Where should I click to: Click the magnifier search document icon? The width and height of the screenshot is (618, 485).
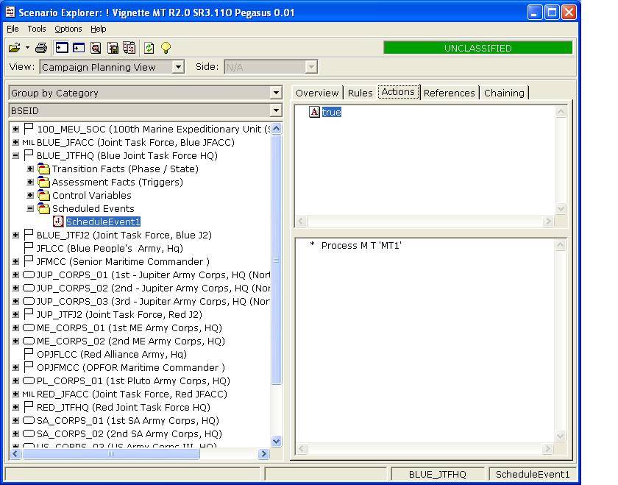[96, 48]
